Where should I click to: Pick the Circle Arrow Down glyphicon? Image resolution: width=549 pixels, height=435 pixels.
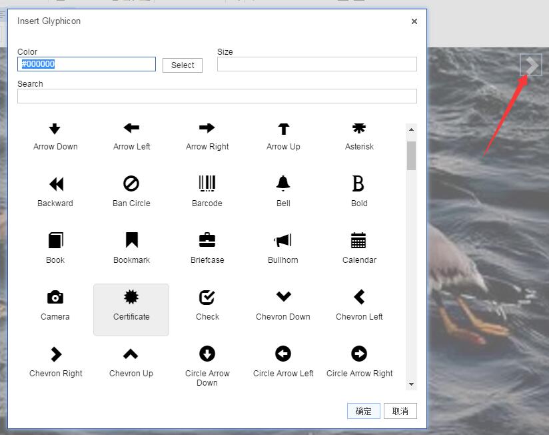207,366
